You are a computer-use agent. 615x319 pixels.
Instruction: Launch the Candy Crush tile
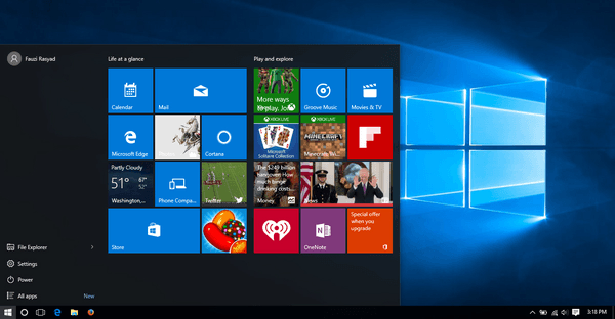click(224, 231)
